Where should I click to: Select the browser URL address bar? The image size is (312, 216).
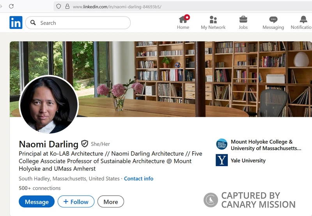point(175,7)
